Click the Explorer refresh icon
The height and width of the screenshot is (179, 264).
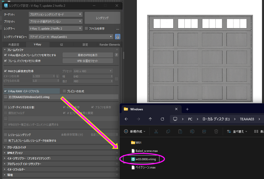point(162,119)
